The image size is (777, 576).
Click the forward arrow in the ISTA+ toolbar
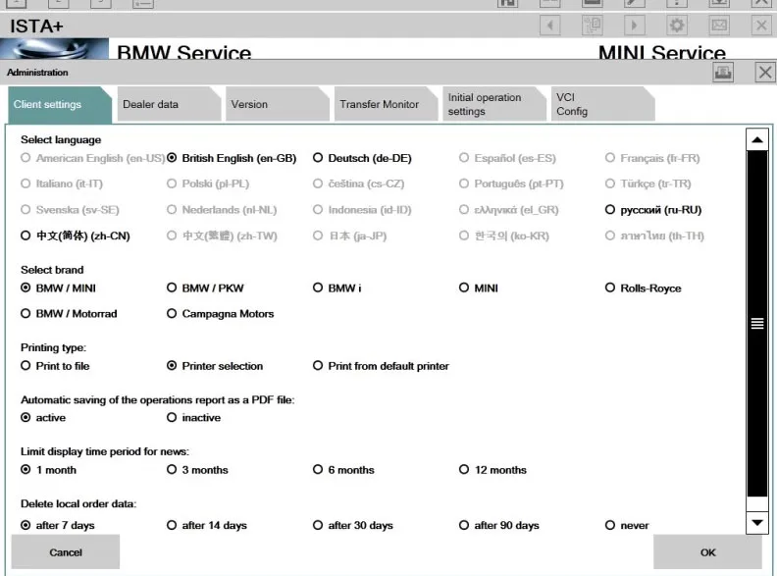[634, 26]
